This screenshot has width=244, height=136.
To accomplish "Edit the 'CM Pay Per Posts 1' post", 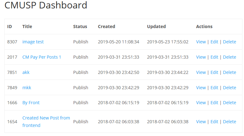I will tap(214, 57).
